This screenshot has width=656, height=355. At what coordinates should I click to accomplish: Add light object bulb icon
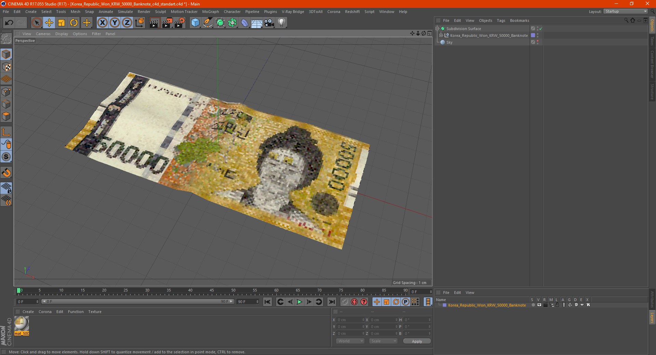(x=282, y=23)
